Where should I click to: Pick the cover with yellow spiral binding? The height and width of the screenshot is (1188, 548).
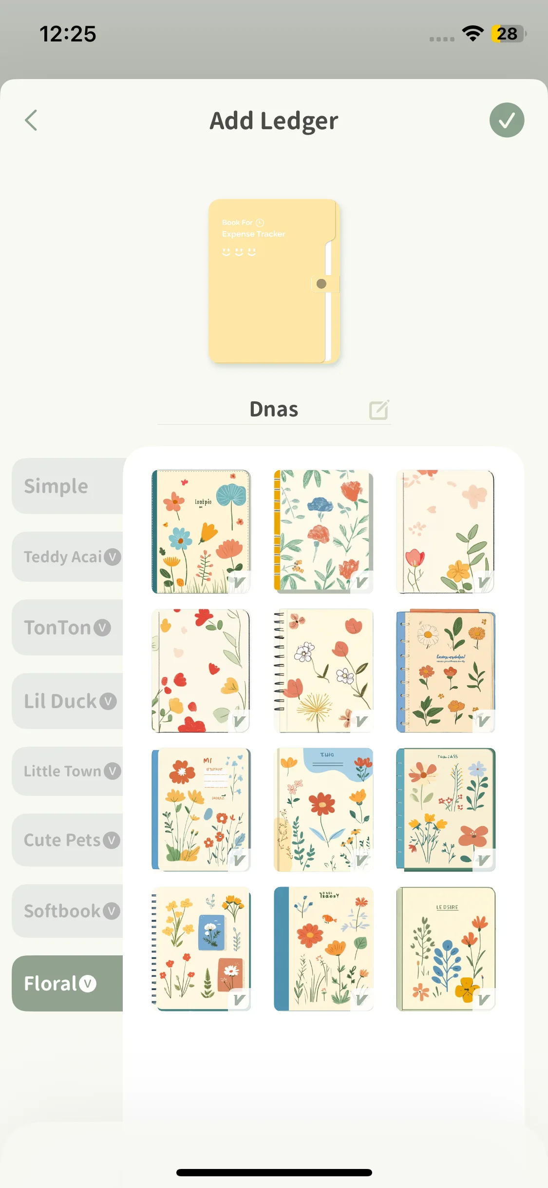pos(323,532)
